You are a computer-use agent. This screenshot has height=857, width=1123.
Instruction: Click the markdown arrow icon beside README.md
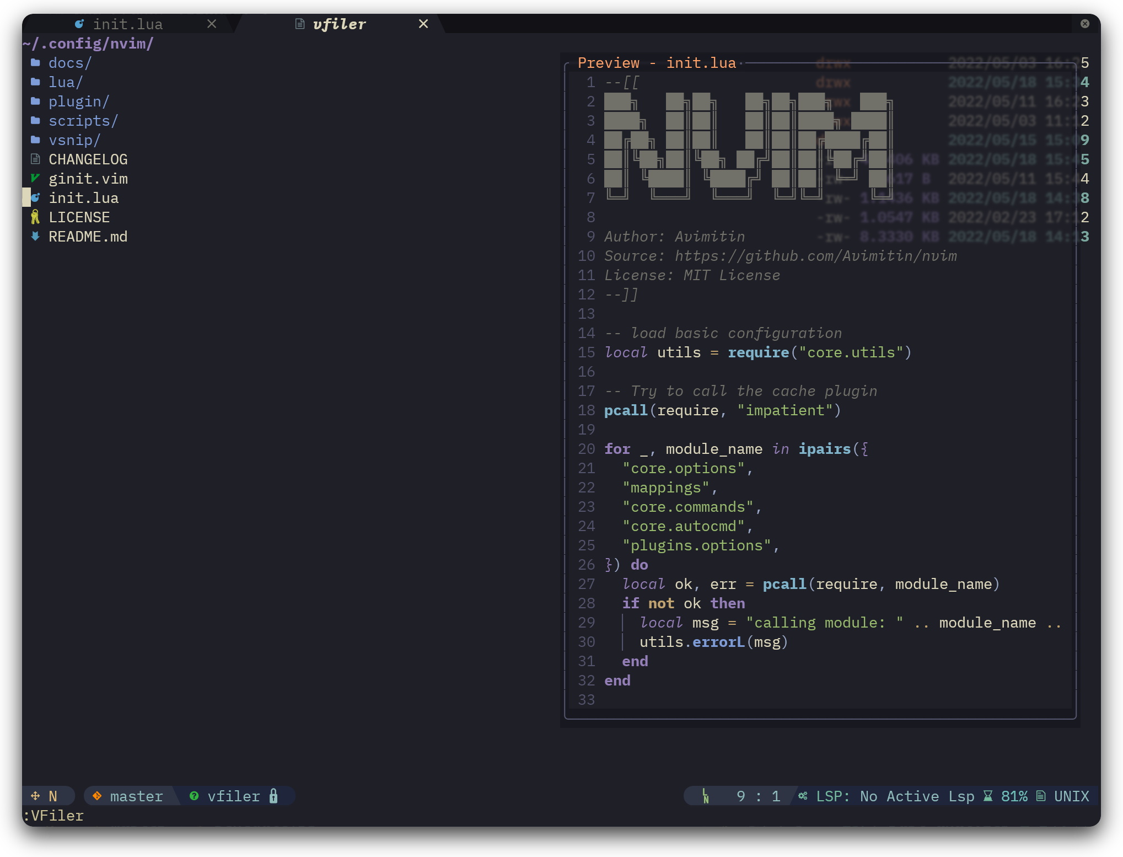point(35,236)
